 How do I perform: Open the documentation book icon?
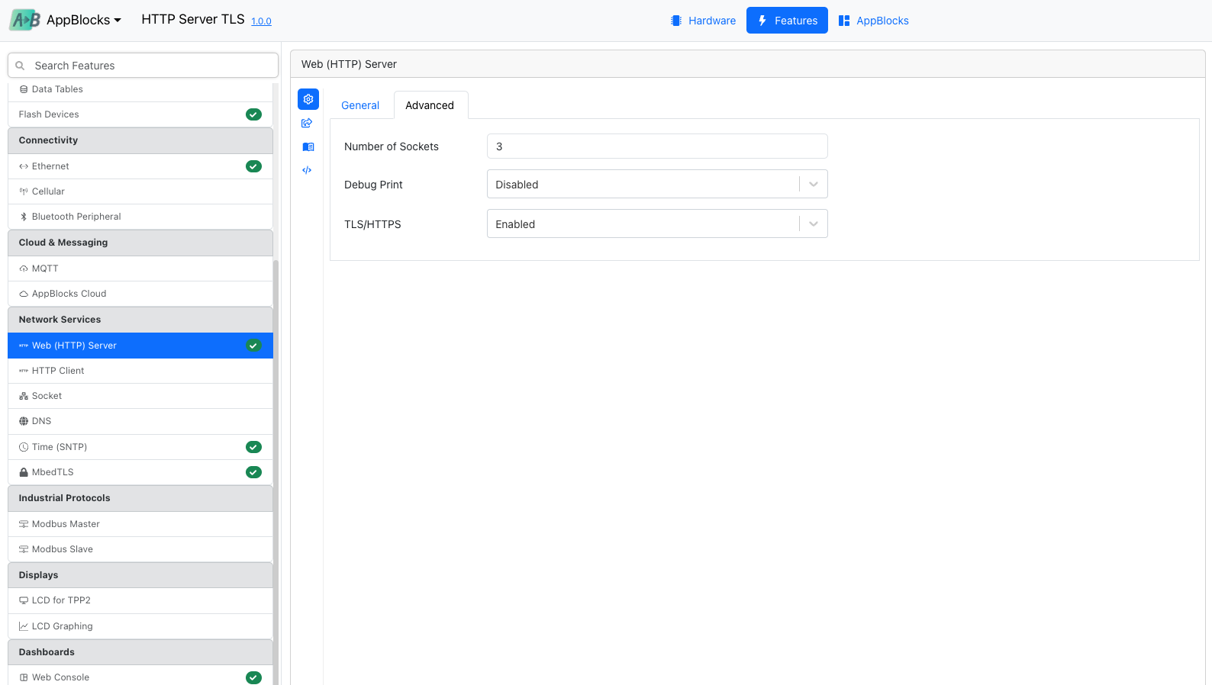tap(308, 146)
